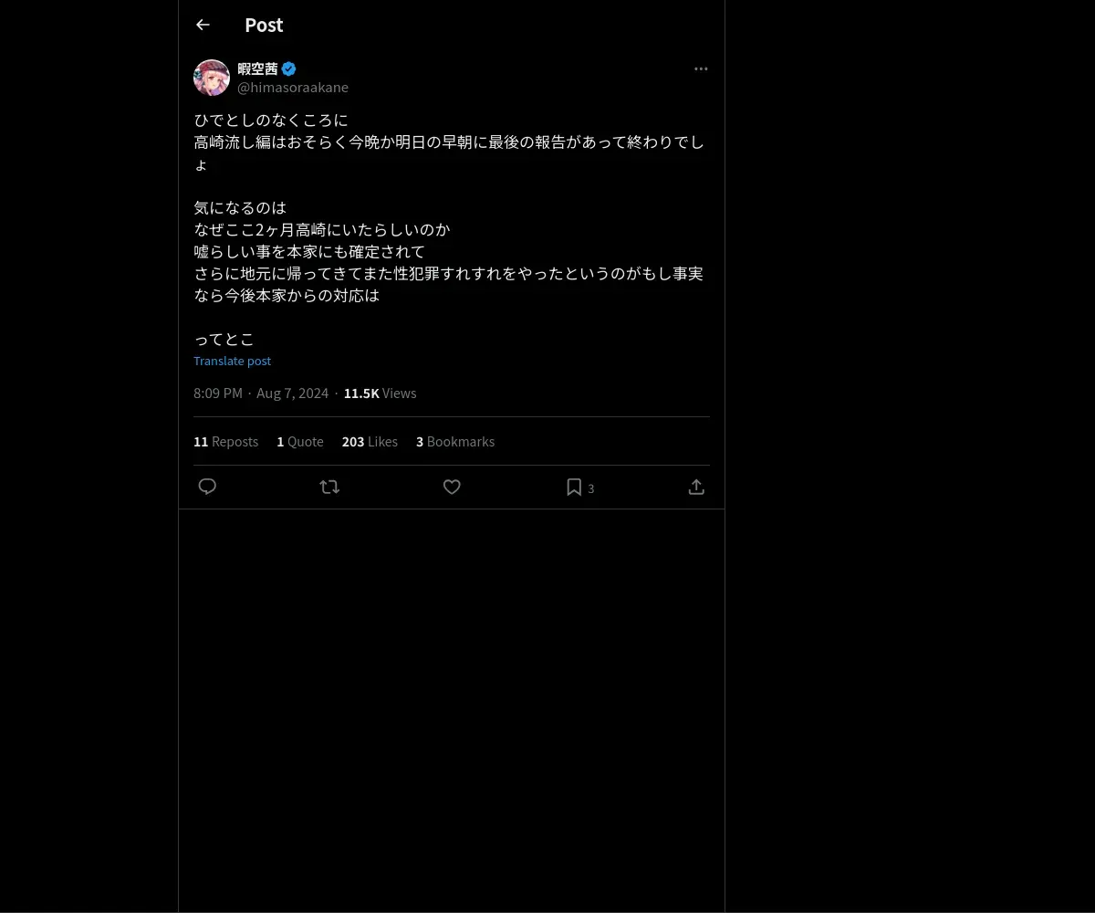View the 1 Quote list
This screenshot has height=913, width=1095.
(x=300, y=441)
